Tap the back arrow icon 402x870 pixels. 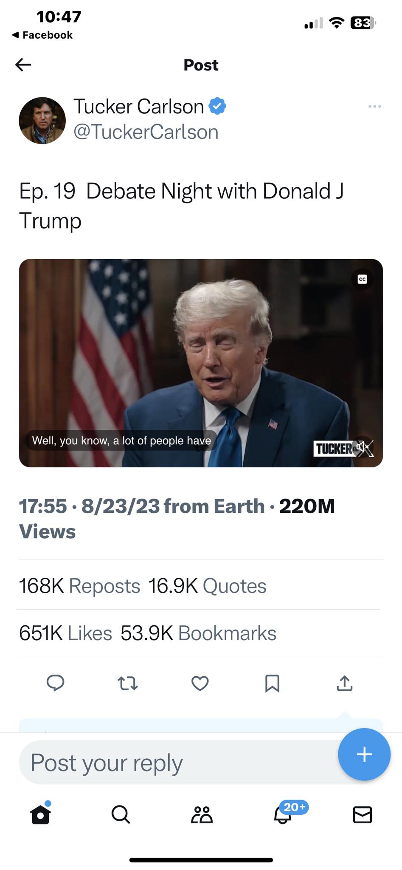tap(23, 65)
